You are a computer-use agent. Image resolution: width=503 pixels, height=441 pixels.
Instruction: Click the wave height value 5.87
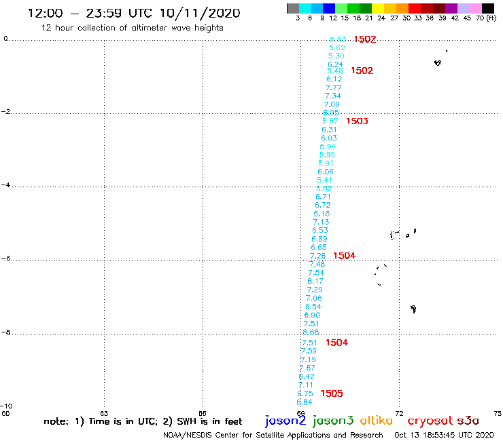[330, 121]
